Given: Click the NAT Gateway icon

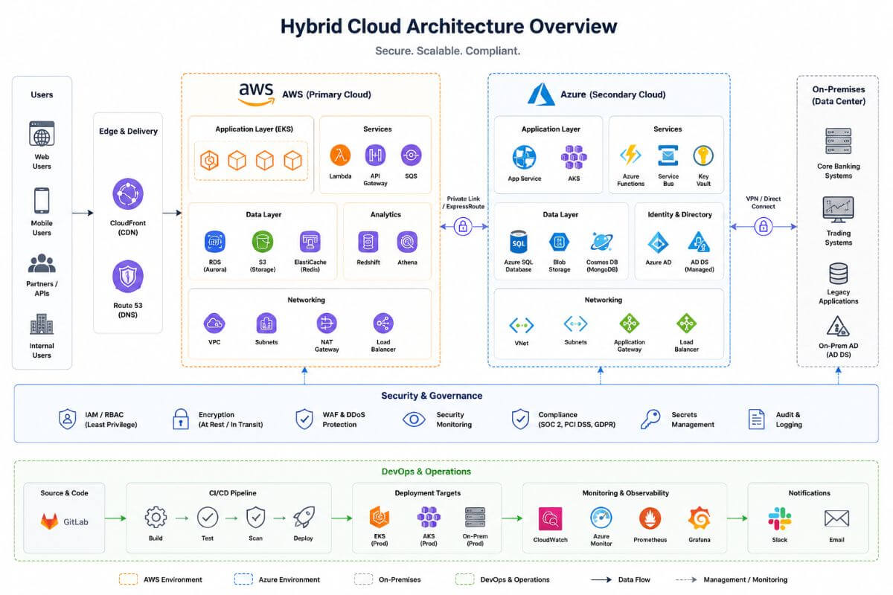Looking at the screenshot, I should click(327, 324).
